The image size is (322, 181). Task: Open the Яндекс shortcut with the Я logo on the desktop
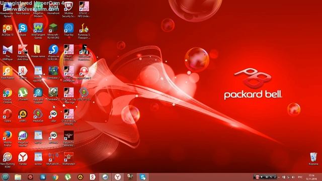[x=23, y=73]
